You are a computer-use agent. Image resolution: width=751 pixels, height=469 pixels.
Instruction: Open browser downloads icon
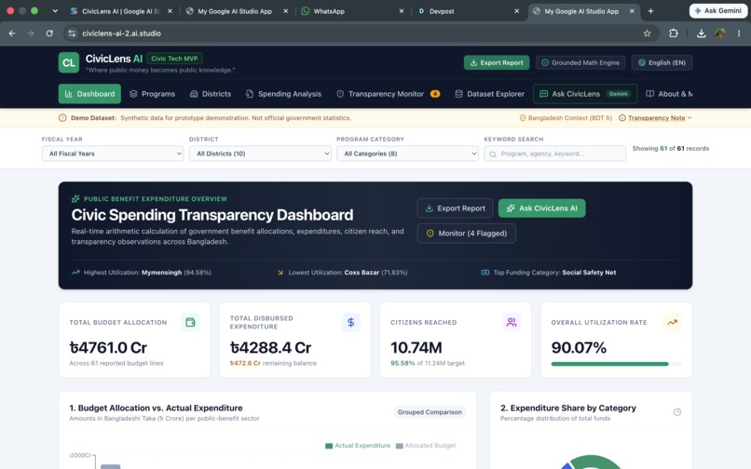[702, 33]
